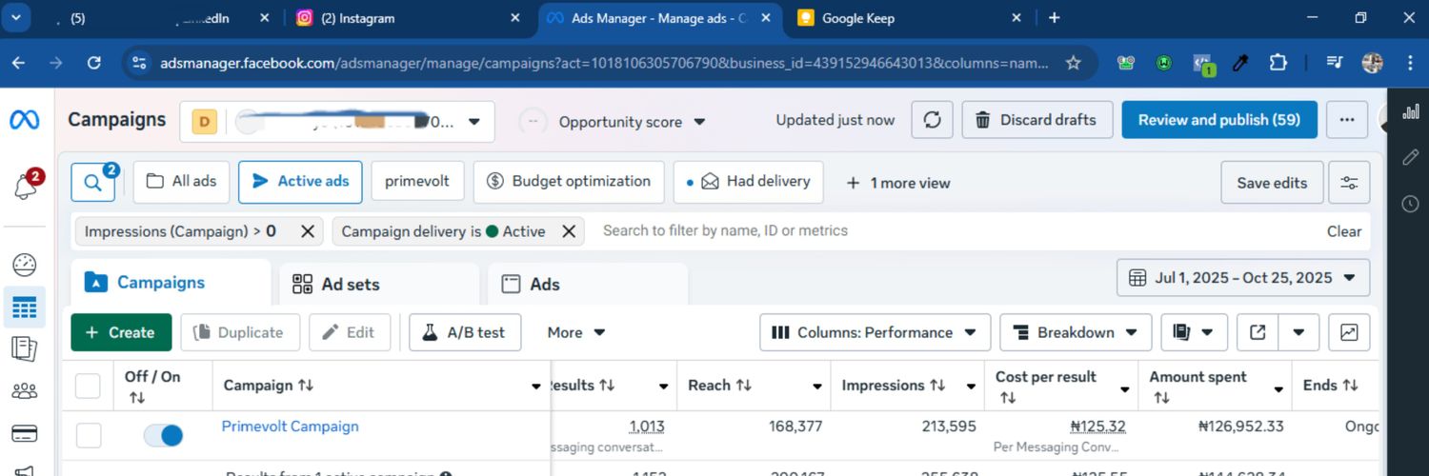This screenshot has height=476, width=1429.
Task: Select the Had delivery view
Action: coord(748,182)
